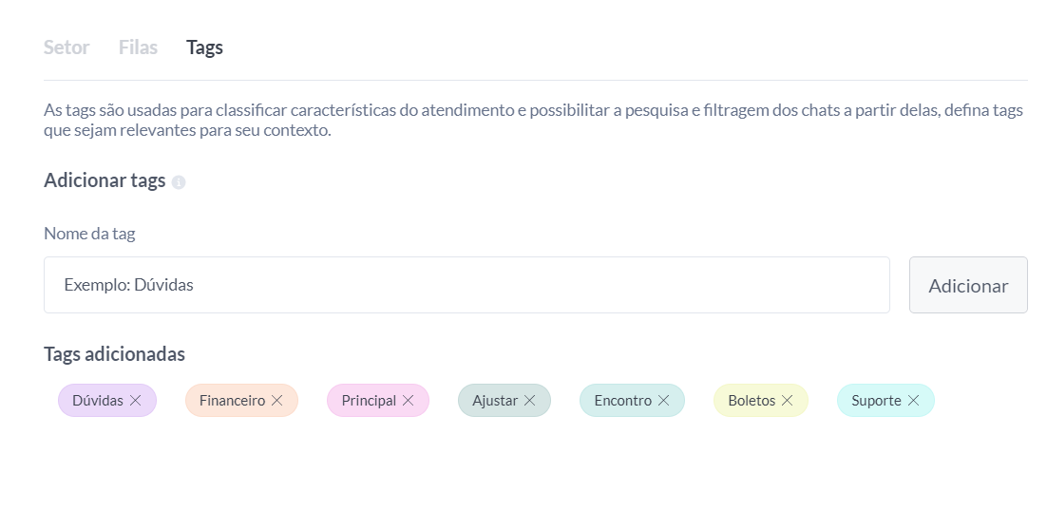This screenshot has height=510, width=1047.
Task: Click the X on the Ajustar tag
Action: 530,401
